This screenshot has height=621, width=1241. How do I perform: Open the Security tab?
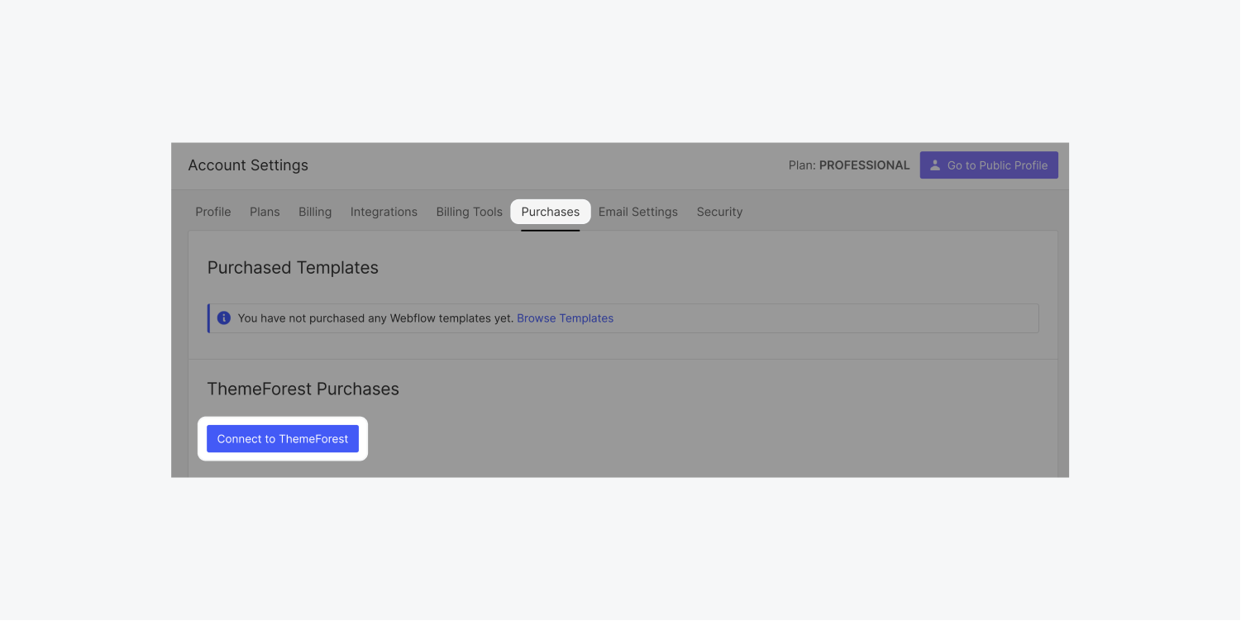[x=719, y=212]
